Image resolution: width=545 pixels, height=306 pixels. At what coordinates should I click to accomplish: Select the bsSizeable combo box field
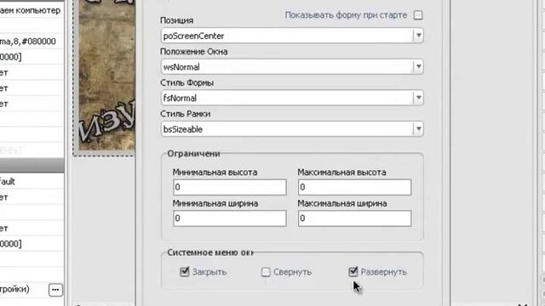(x=292, y=129)
